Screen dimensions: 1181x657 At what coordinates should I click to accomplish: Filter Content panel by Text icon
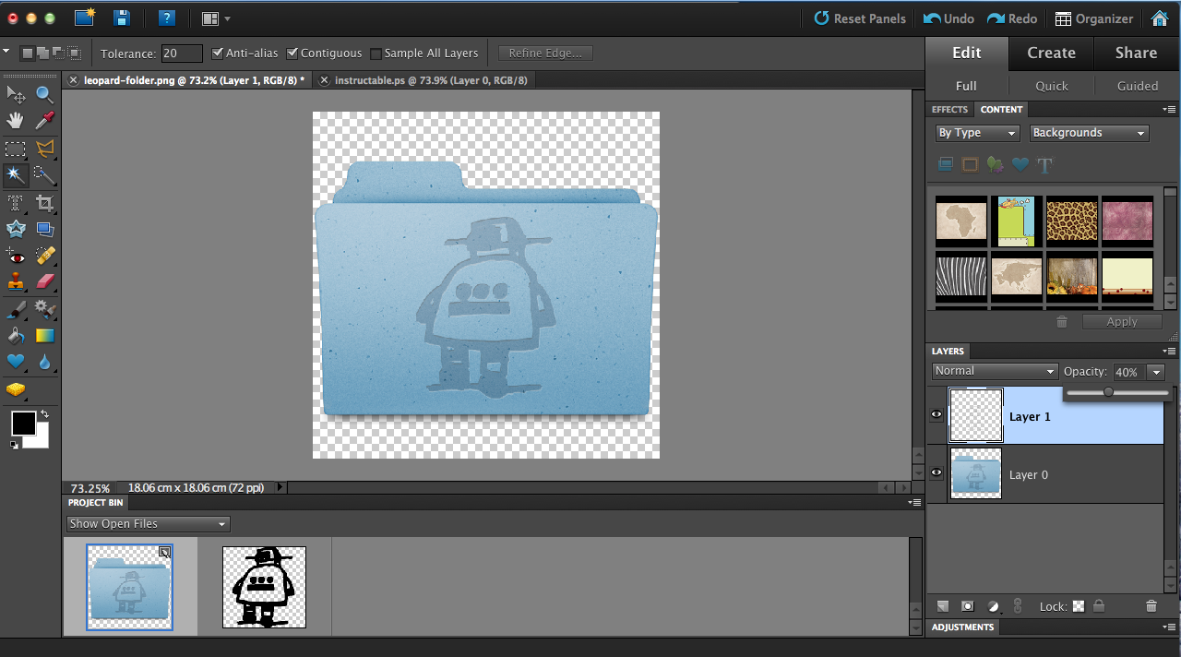point(1044,165)
